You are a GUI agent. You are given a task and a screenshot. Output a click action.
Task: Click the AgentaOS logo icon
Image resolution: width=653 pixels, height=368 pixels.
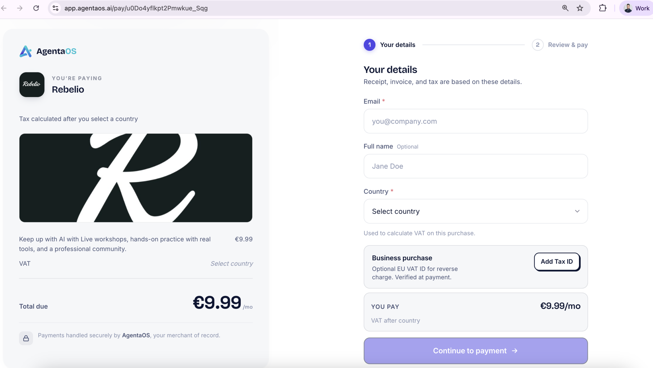pos(26,51)
